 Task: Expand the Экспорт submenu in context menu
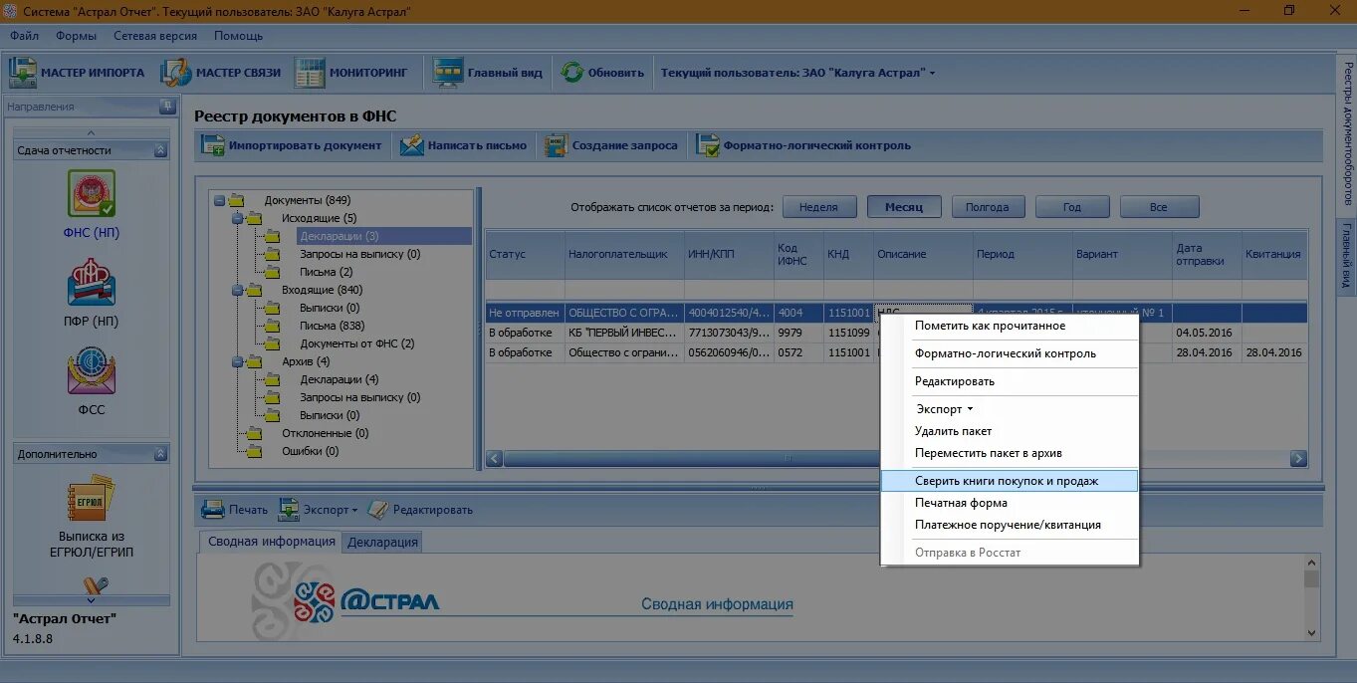pyautogui.click(x=944, y=409)
